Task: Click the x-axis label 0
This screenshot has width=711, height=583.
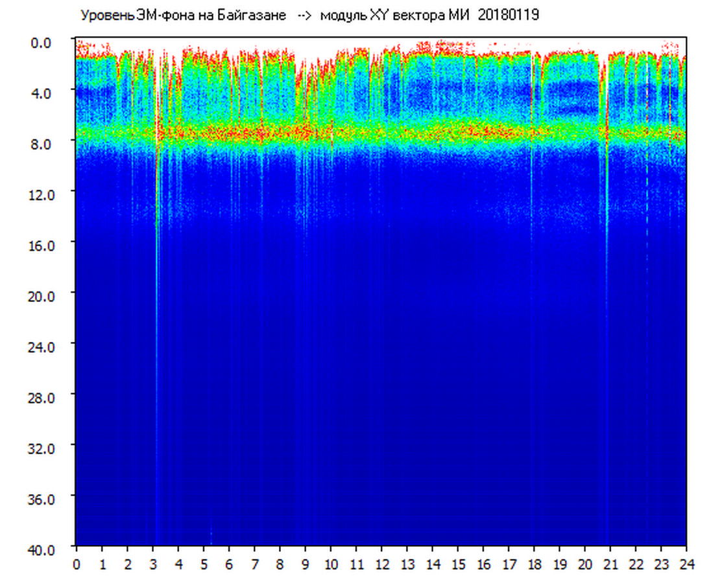Action: pyautogui.click(x=76, y=564)
